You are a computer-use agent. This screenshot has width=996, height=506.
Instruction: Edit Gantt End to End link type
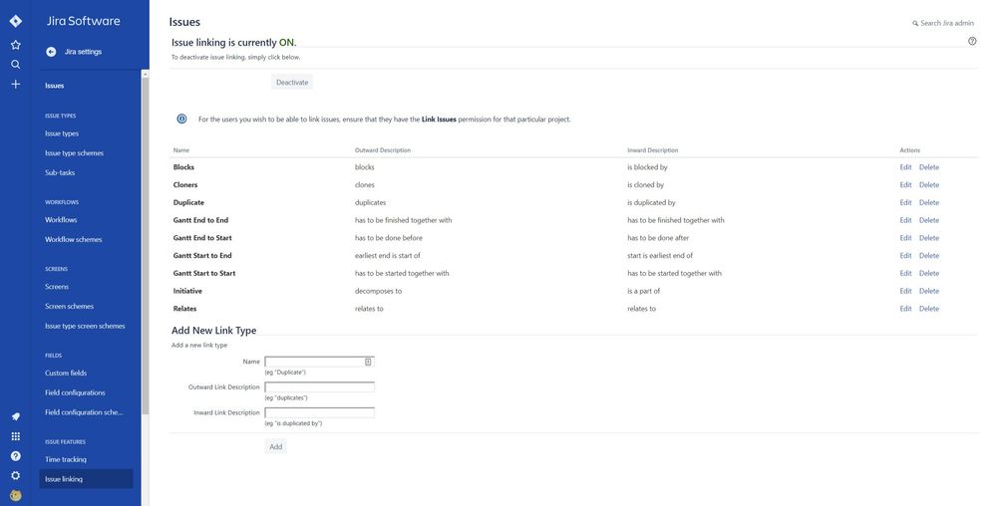(x=906, y=220)
